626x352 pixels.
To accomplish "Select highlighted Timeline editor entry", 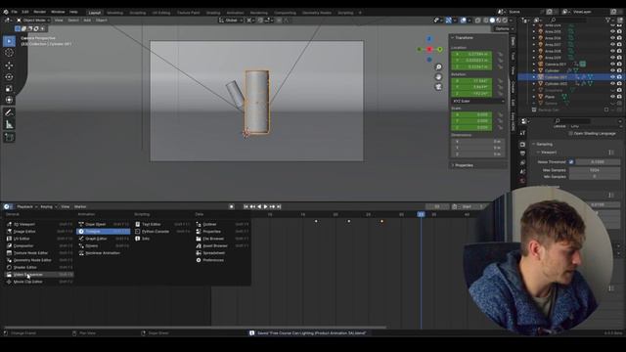I will pos(104,232).
